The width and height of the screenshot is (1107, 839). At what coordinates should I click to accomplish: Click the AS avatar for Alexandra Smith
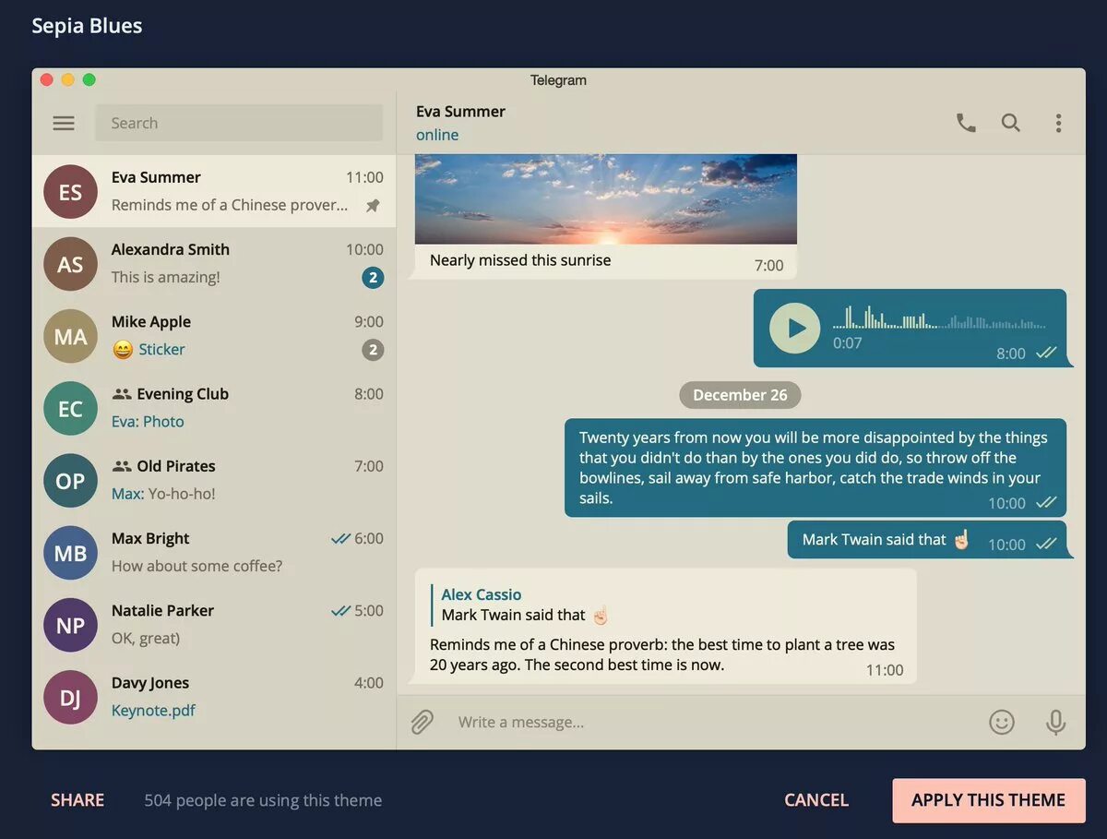70,264
